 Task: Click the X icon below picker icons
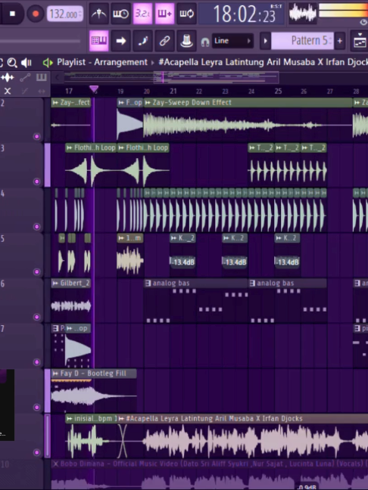click(x=8, y=91)
